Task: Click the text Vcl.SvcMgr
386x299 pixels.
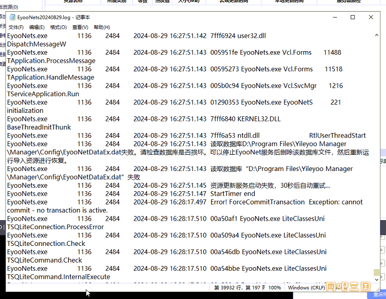Action: click(x=300, y=86)
